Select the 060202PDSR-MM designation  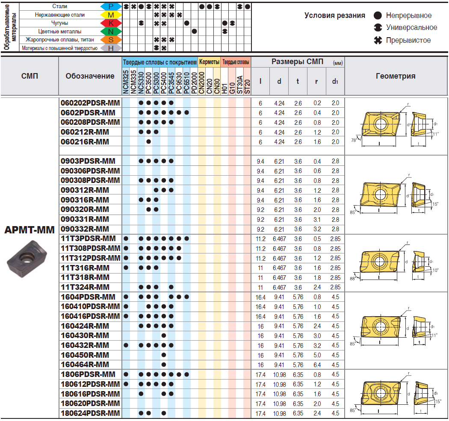coord(90,103)
